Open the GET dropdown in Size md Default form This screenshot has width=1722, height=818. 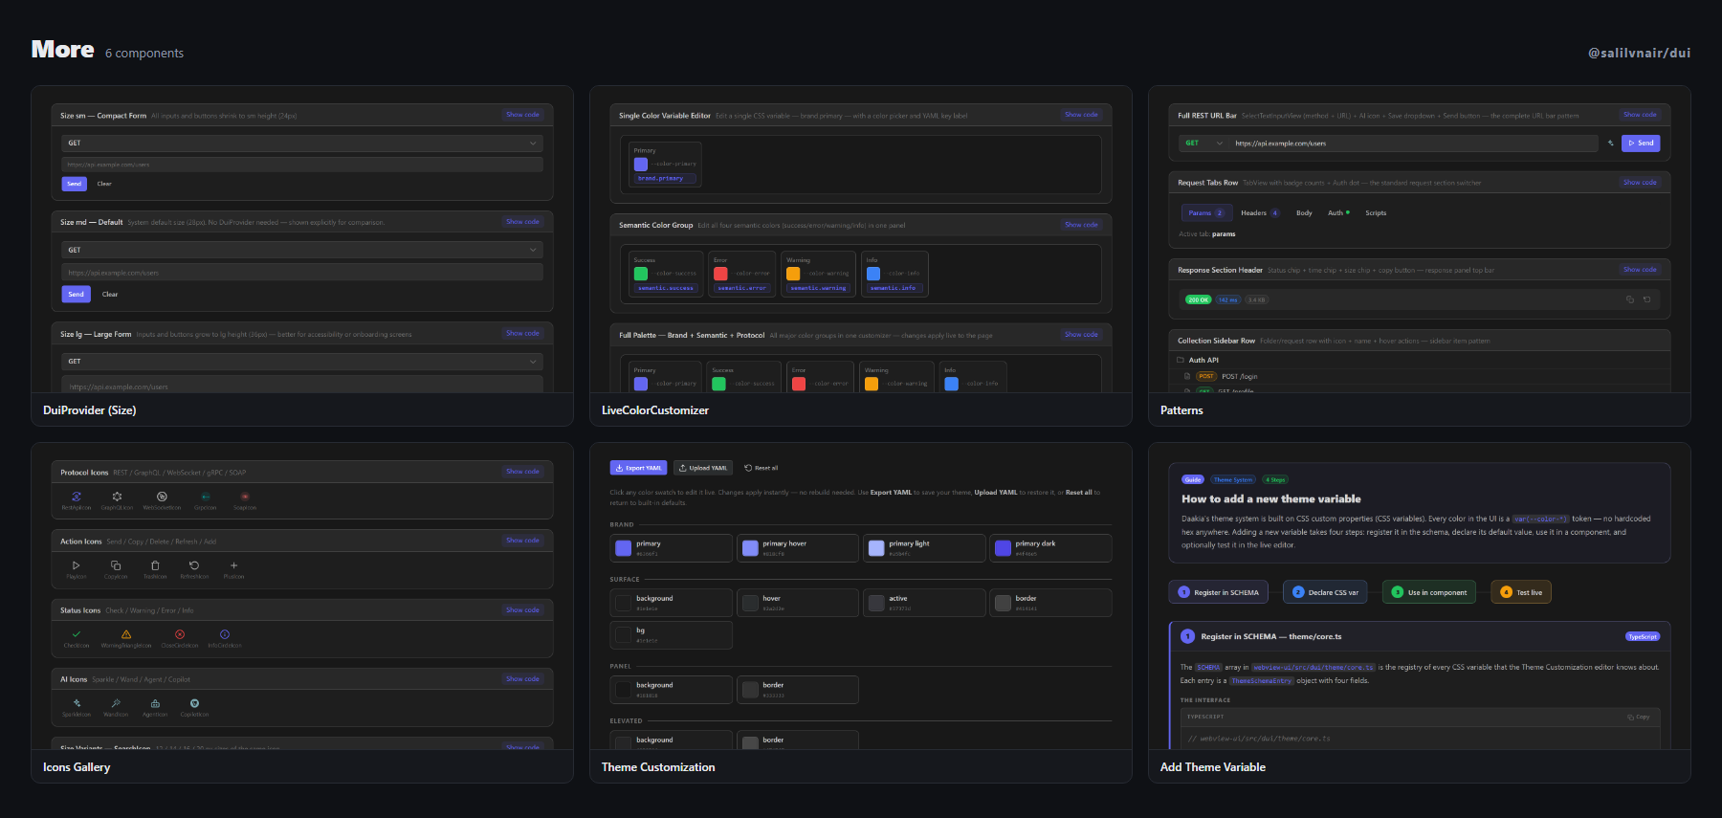tap(302, 250)
